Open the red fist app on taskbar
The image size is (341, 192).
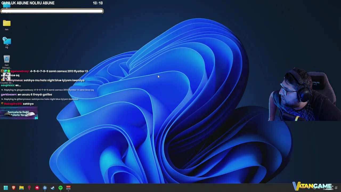(x=37, y=188)
